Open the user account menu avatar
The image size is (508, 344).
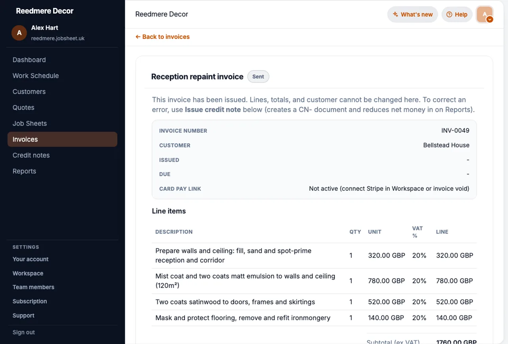point(485,14)
